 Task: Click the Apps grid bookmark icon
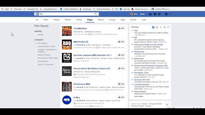2,9
